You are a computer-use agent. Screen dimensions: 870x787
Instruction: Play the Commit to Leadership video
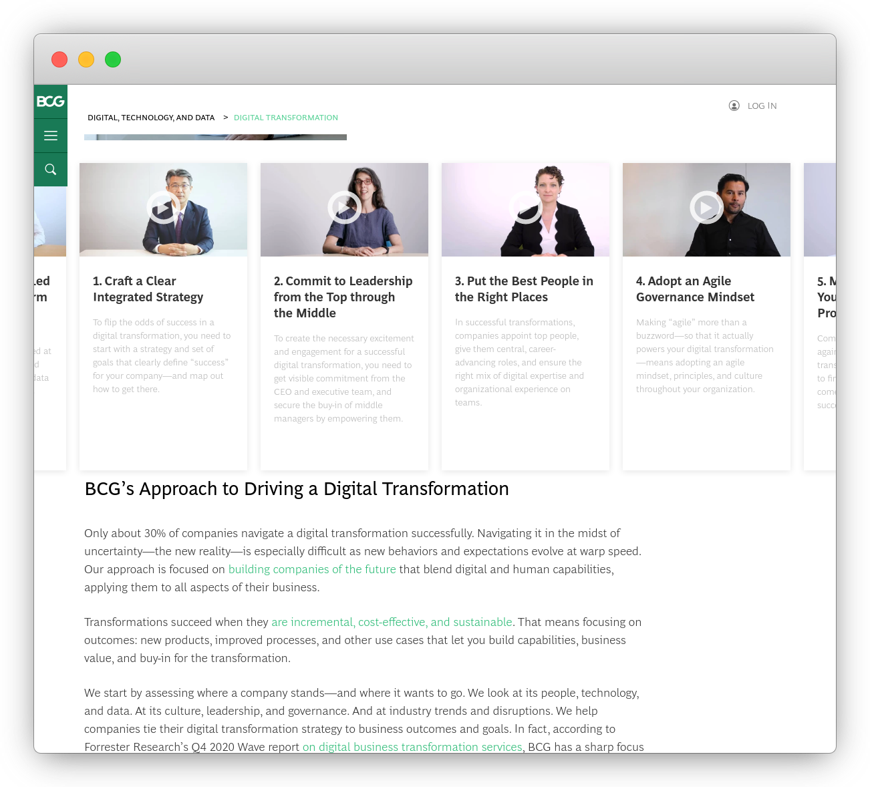[x=344, y=208]
